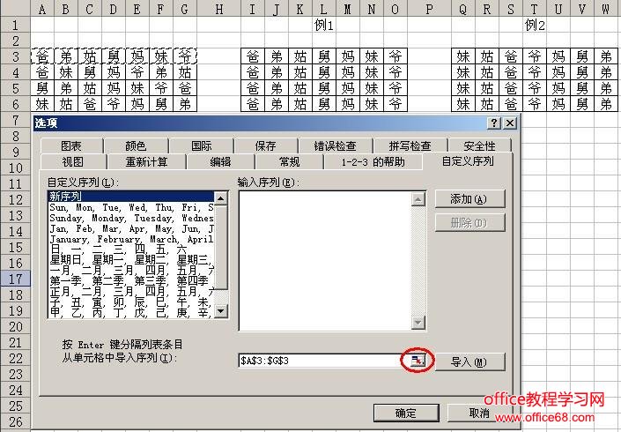
Task: Click the 添加(A) button
Action: click(x=469, y=199)
